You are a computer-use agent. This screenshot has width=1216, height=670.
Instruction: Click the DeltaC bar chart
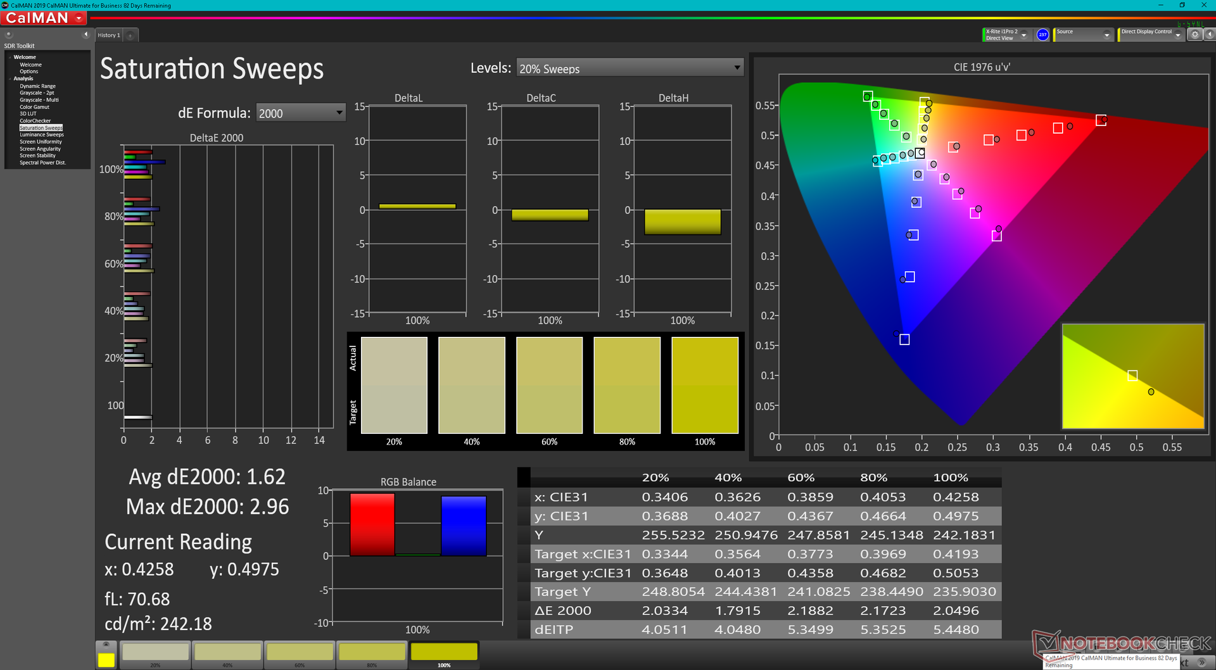(550, 210)
